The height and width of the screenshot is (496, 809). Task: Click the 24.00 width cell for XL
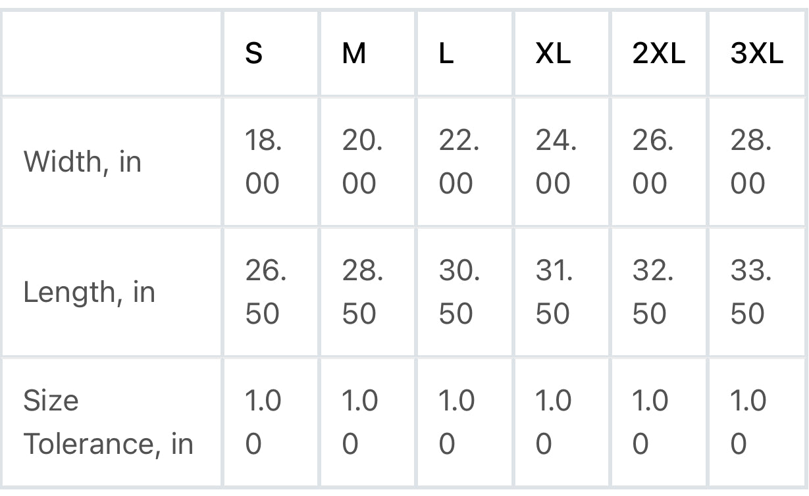pos(556,162)
